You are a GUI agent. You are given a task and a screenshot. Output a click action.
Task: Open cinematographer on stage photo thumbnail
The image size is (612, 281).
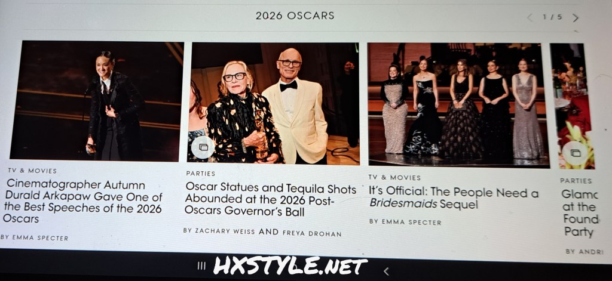click(97, 101)
